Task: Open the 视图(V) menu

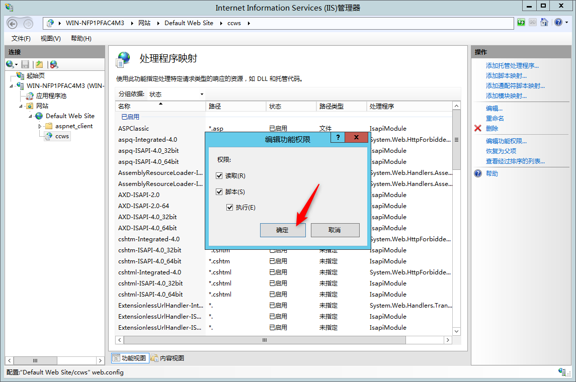Action: [x=50, y=39]
